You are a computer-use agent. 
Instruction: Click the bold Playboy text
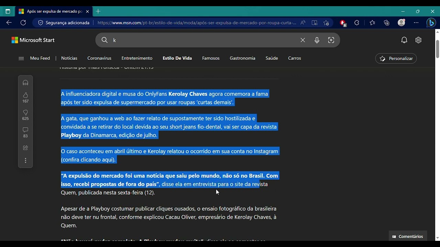coord(71,135)
